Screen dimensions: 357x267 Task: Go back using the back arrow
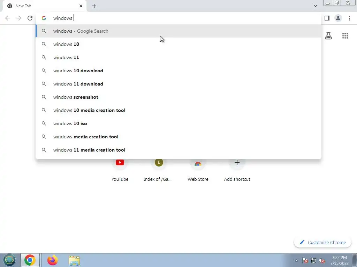[8, 18]
